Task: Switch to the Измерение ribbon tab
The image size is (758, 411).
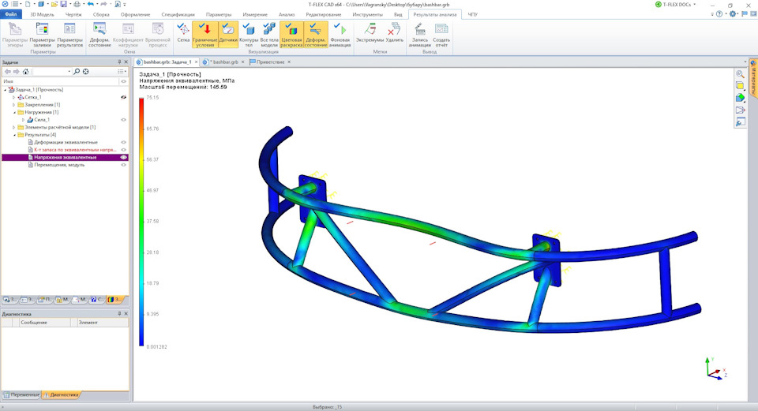Action: [x=255, y=14]
